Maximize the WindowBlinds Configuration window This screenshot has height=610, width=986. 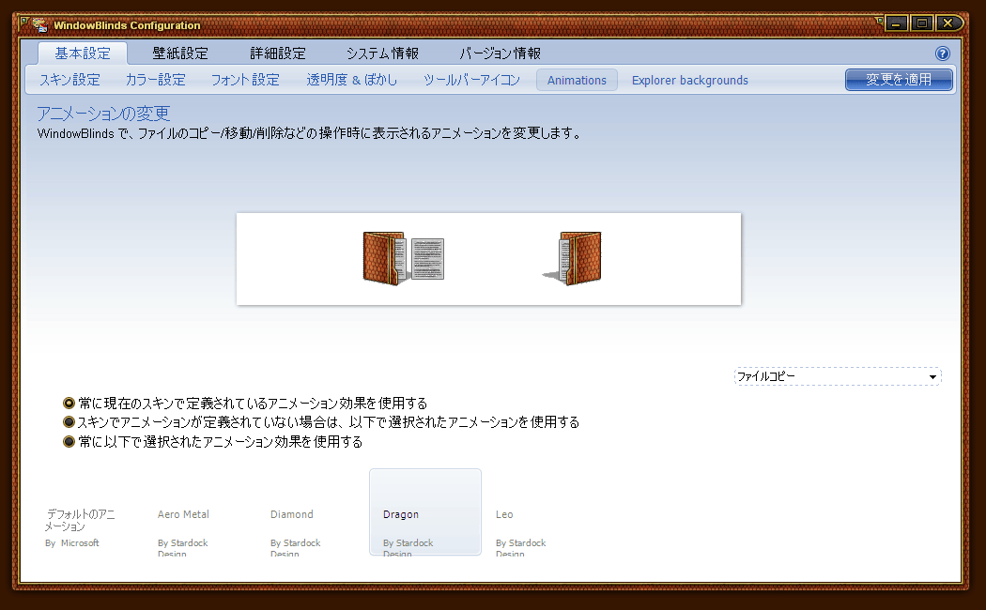pyautogui.click(x=921, y=23)
